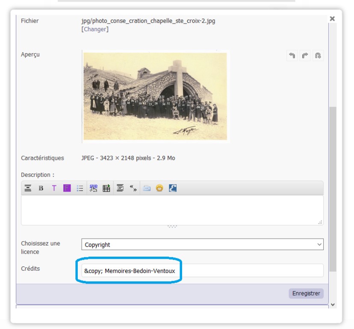This screenshot has height=329, width=354.
Task: Click inside the Description text area
Action: pos(172,210)
